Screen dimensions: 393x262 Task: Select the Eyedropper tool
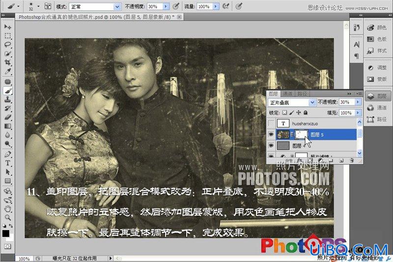pos(8,71)
